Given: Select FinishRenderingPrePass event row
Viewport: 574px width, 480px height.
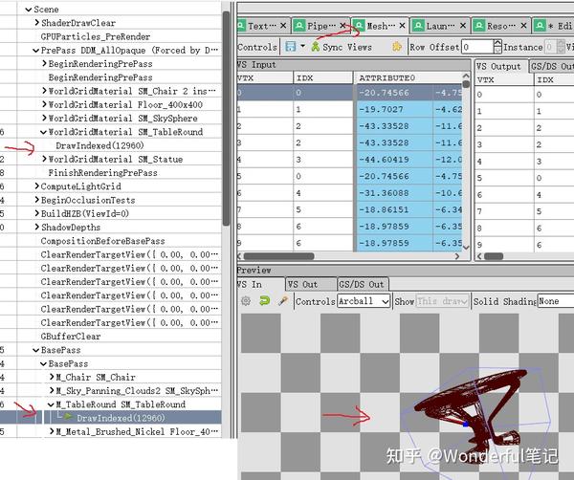Looking at the screenshot, I should (103, 173).
